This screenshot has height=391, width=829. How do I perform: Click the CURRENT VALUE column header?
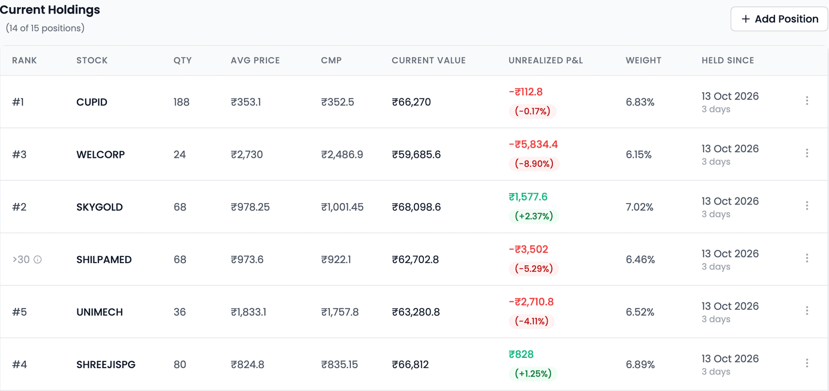pyautogui.click(x=428, y=61)
